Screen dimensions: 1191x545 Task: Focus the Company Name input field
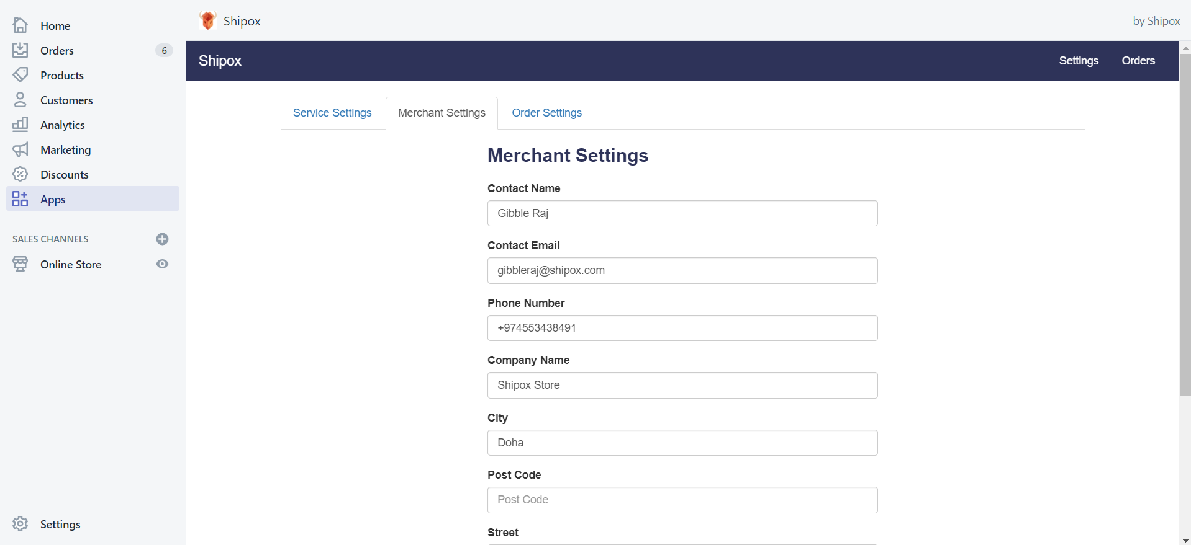tap(682, 385)
